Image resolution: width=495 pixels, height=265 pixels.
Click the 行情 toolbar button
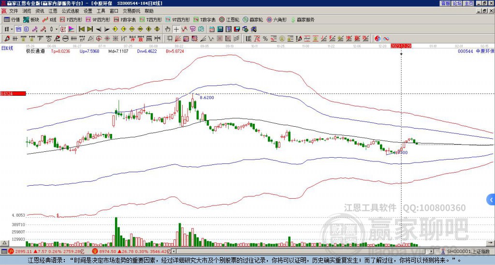(12, 19)
